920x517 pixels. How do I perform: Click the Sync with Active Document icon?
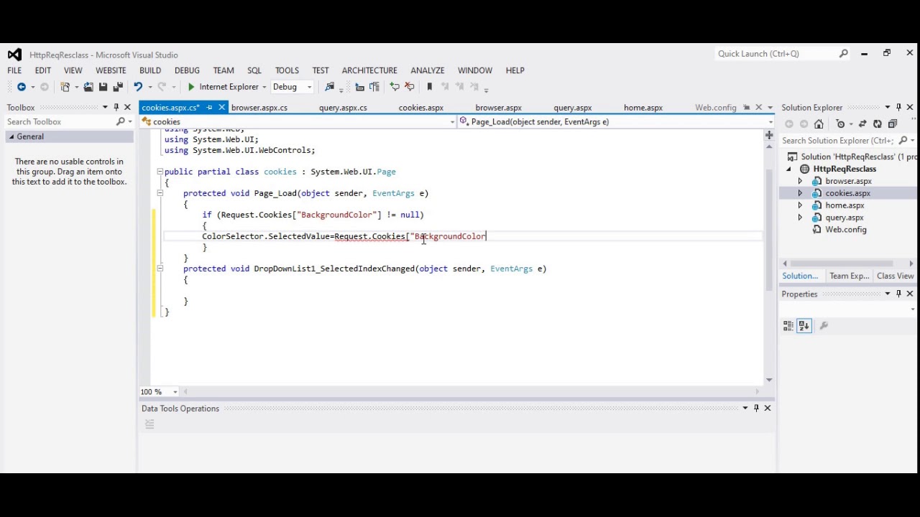coord(862,124)
